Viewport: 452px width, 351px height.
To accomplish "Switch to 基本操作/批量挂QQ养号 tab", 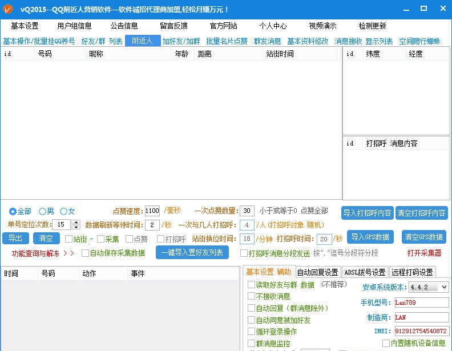I will click(x=39, y=41).
